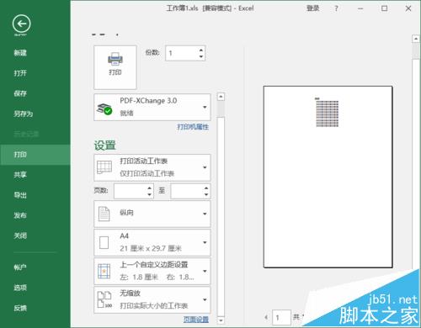The height and width of the screenshot is (328, 421).
Task: Select 保存 in the sidebar
Action: tap(20, 93)
